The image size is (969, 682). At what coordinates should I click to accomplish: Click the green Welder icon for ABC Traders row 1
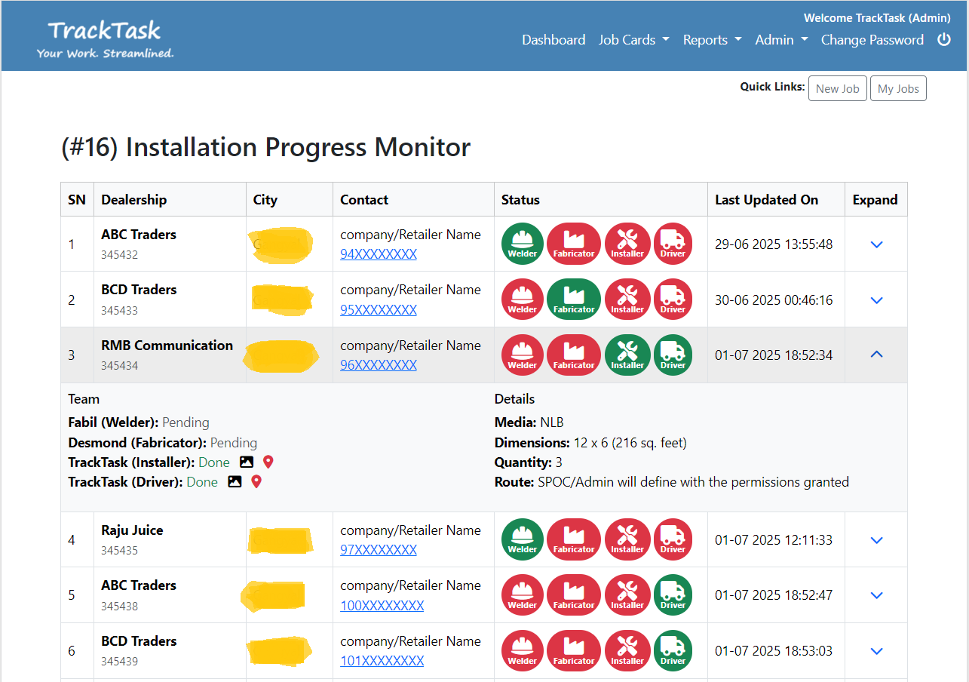[x=522, y=244]
